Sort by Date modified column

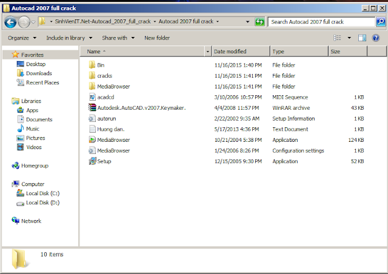click(x=241, y=52)
